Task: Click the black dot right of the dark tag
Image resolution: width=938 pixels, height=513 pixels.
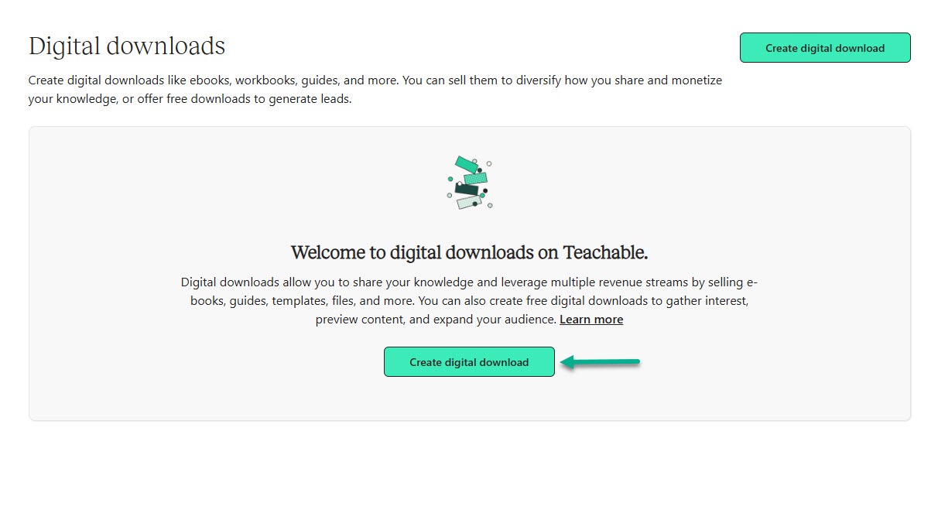Action: (x=485, y=190)
